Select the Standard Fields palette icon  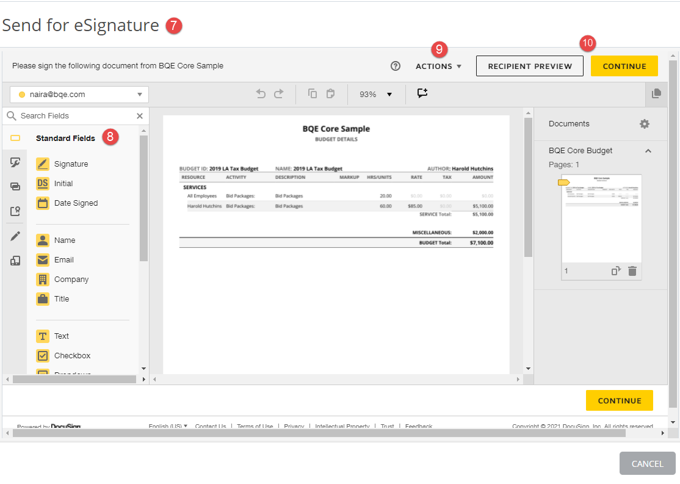(x=15, y=138)
